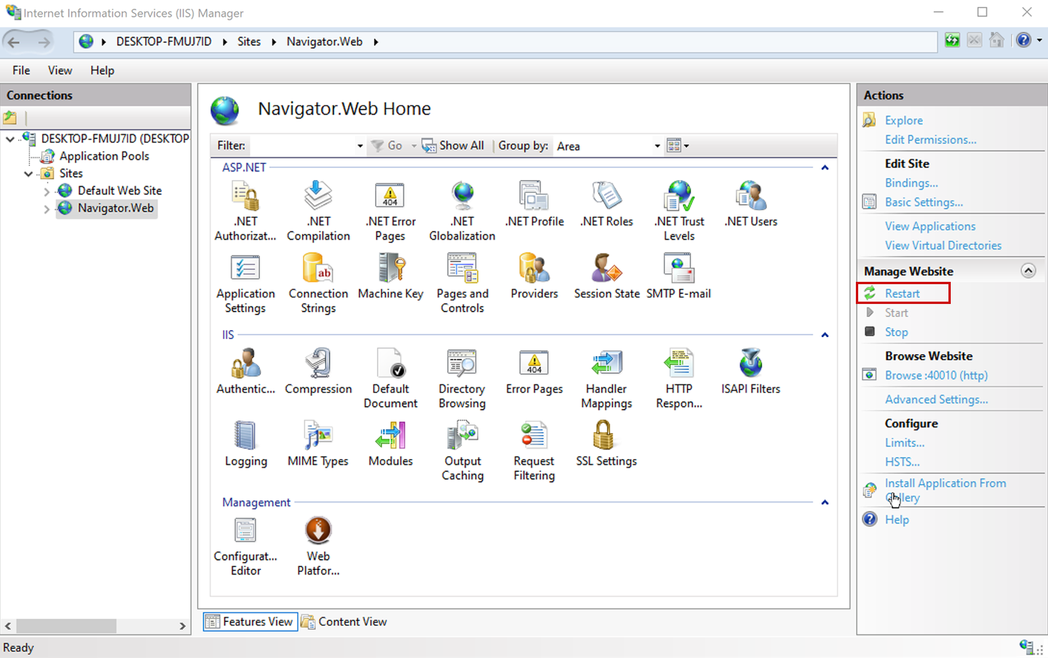Restart the website

(902, 293)
